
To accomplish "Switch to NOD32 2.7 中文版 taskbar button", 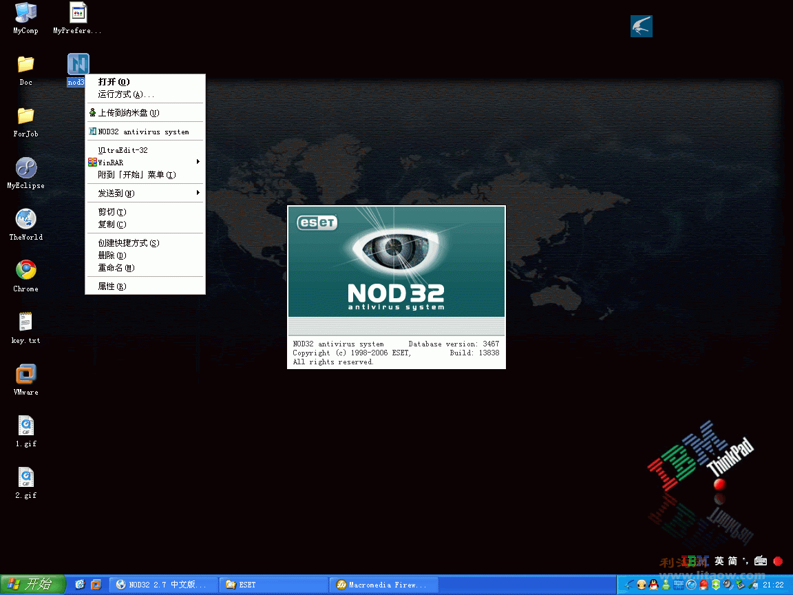I will point(164,585).
